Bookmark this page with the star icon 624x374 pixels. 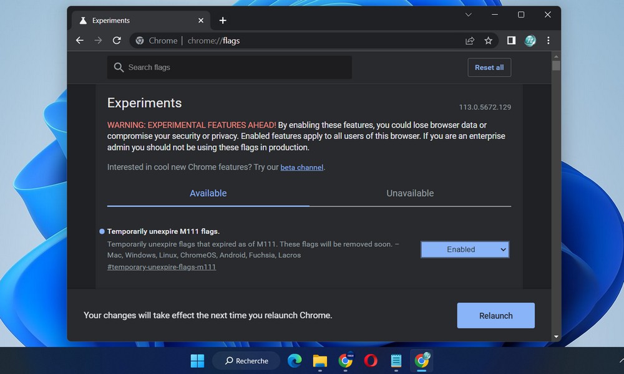pyautogui.click(x=489, y=41)
